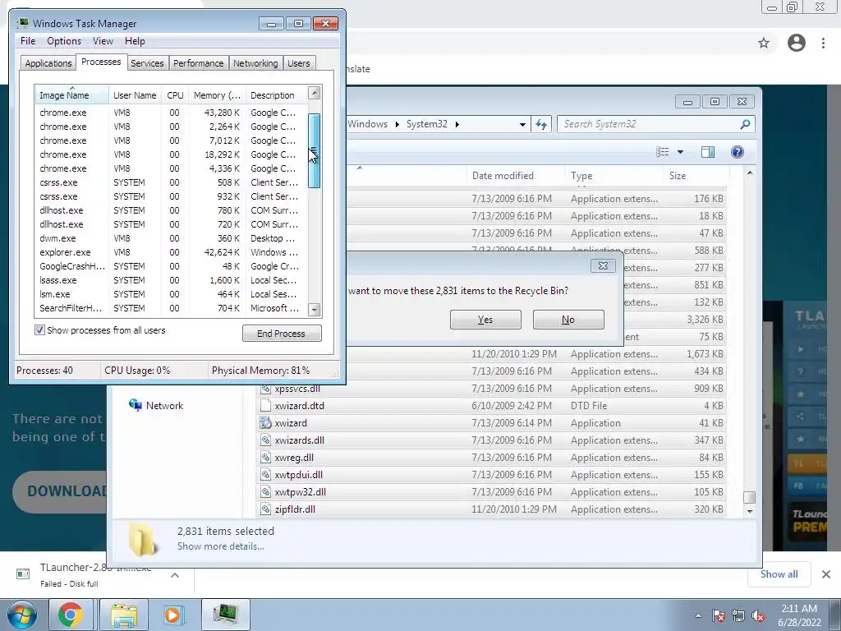
Task: Click Explorer file list scroll down arrow
Action: tap(750, 511)
